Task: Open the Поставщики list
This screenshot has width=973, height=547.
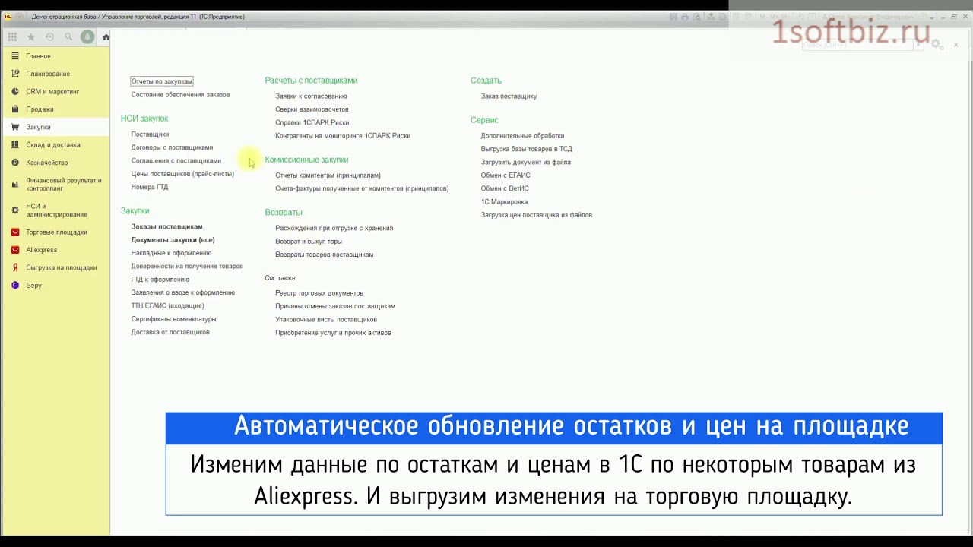Action: (150, 134)
